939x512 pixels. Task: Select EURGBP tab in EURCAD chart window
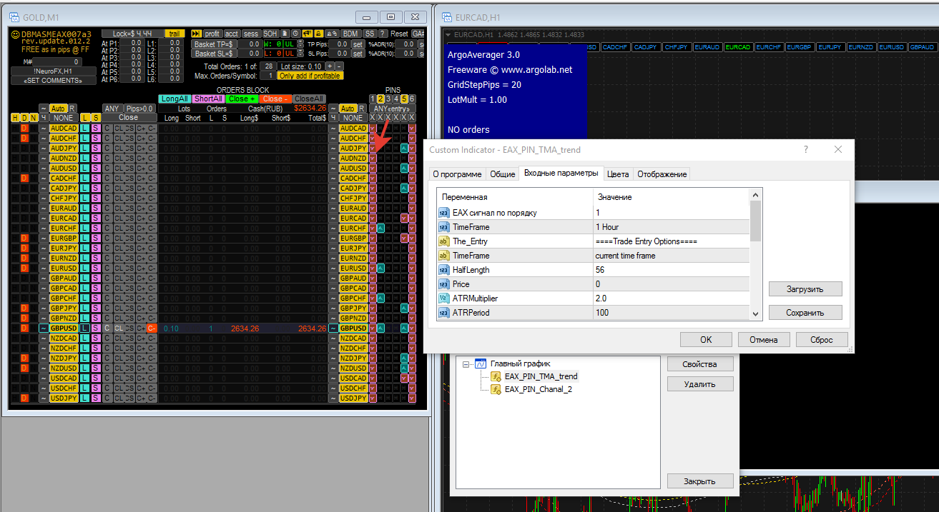click(800, 47)
